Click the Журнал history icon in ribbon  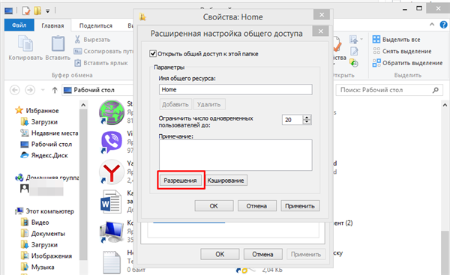354,63
